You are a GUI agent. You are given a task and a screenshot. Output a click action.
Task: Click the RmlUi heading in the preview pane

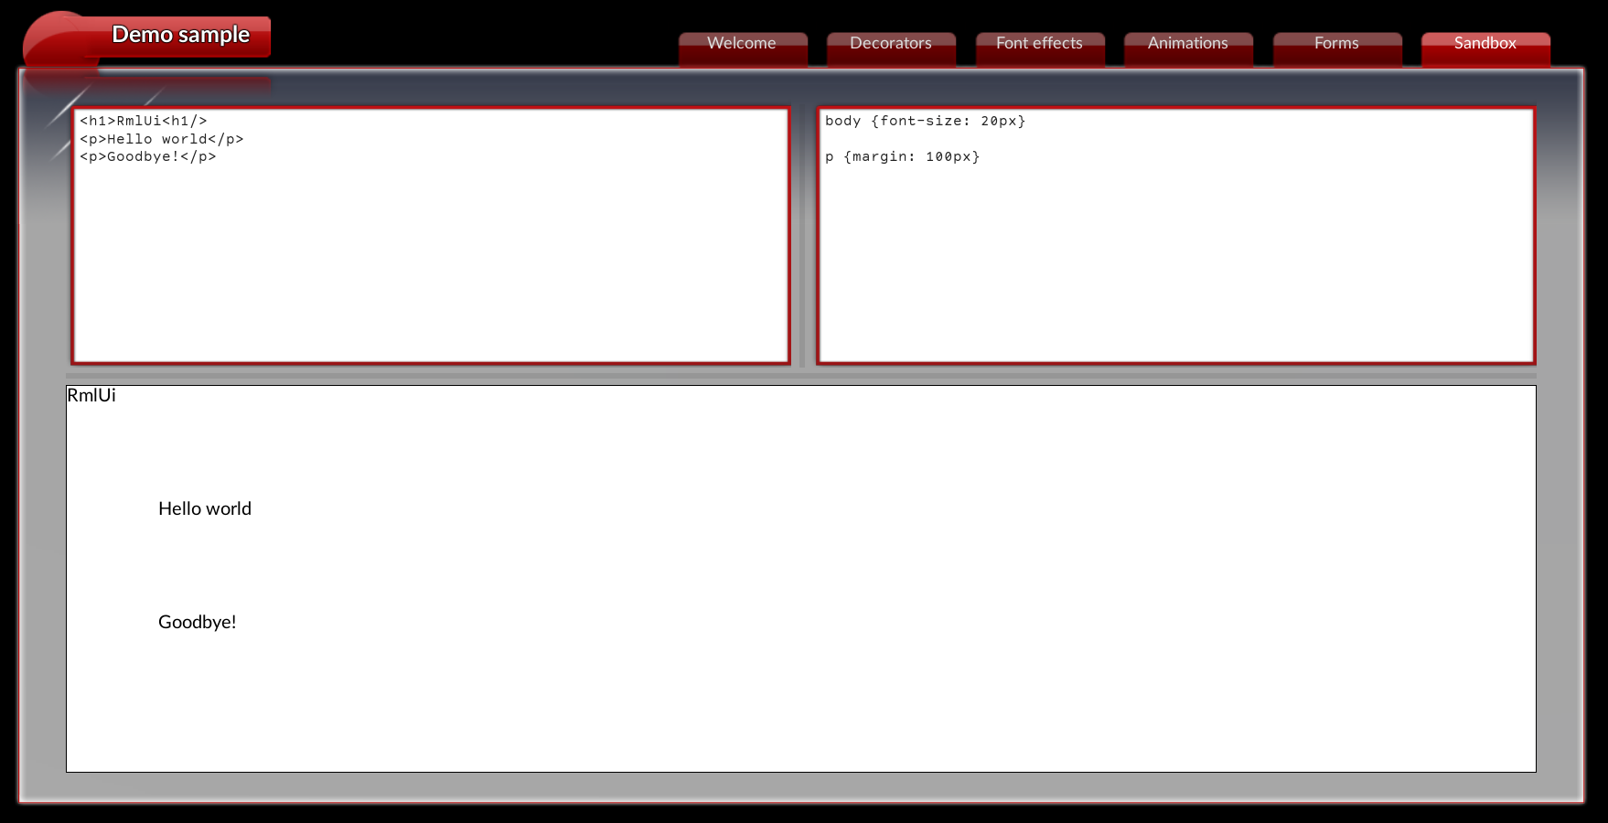pos(91,395)
